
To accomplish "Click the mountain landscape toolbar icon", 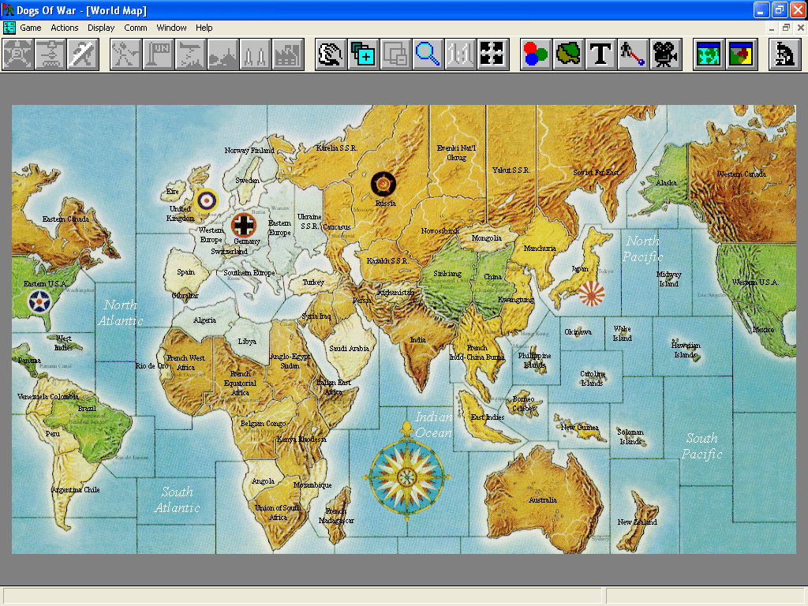I will point(223,54).
